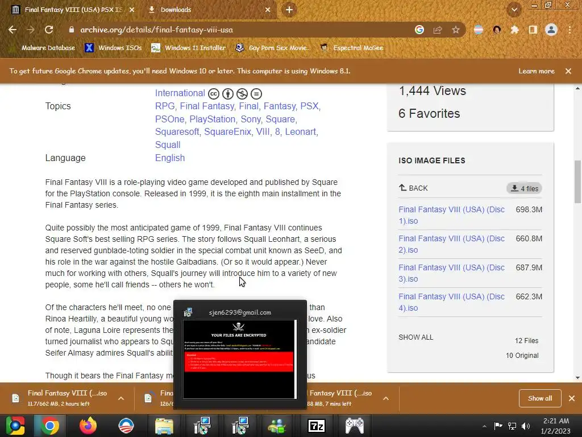Image resolution: width=582 pixels, height=437 pixels.
Task: Click the Chrome taskbar icon
Action: coord(50,426)
